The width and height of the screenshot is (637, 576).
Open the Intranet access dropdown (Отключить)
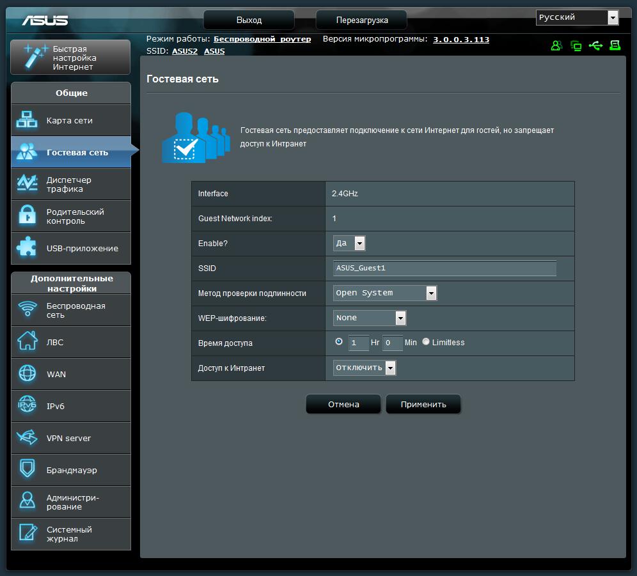click(x=365, y=368)
